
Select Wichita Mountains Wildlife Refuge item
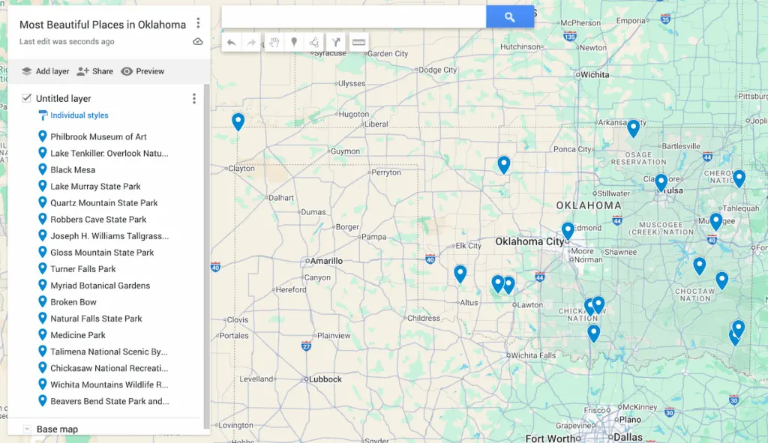[109, 385]
